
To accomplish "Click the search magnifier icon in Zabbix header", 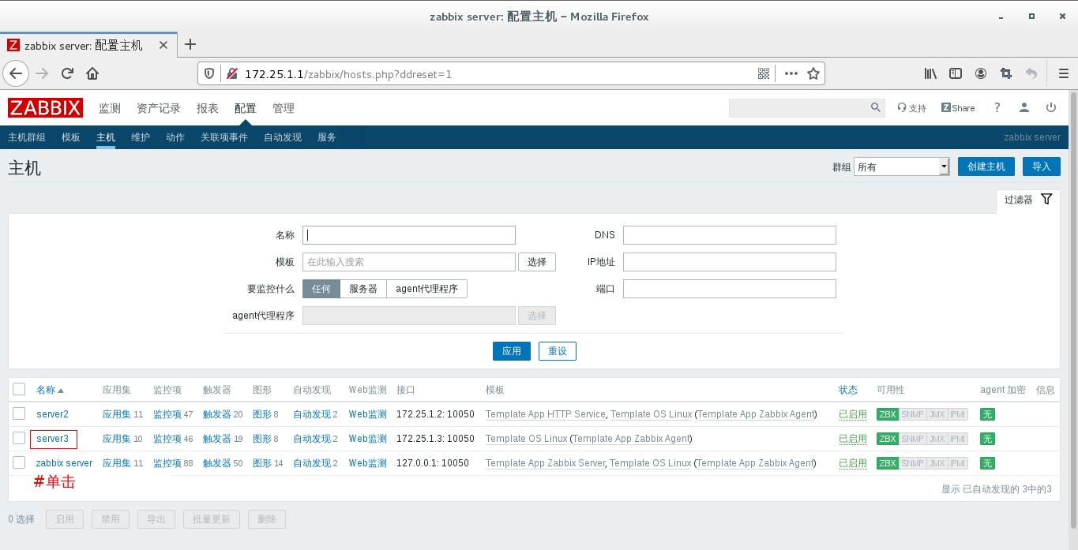I will (875, 107).
